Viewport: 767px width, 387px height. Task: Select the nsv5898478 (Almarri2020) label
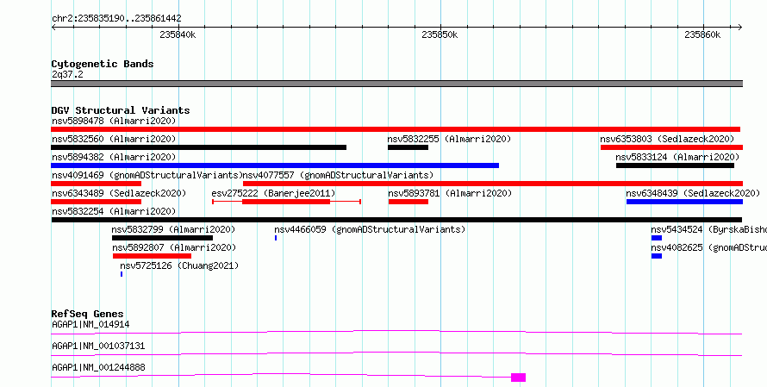(x=114, y=121)
